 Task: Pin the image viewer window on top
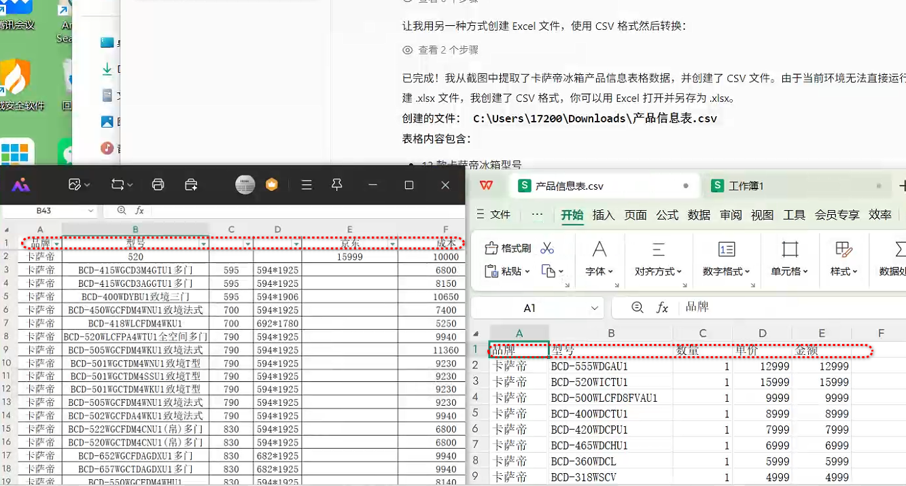[x=336, y=185]
